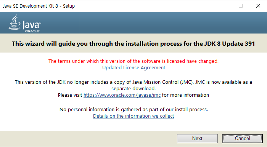Minimize the Setup window

pyautogui.click(x=224, y=6)
